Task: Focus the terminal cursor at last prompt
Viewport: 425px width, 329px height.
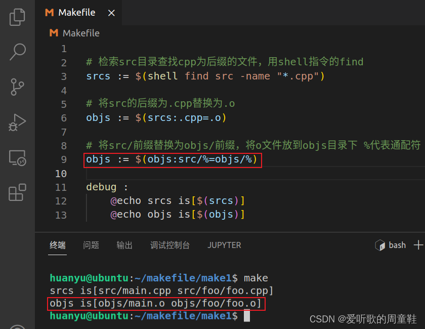Action: [247, 316]
